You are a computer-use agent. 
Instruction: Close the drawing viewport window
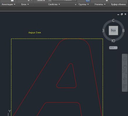[x=125, y=14]
